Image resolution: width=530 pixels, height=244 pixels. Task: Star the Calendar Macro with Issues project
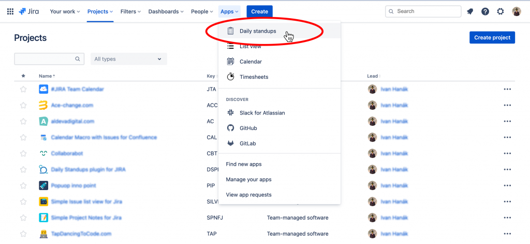pyautogui.click(x=23, y=137)
